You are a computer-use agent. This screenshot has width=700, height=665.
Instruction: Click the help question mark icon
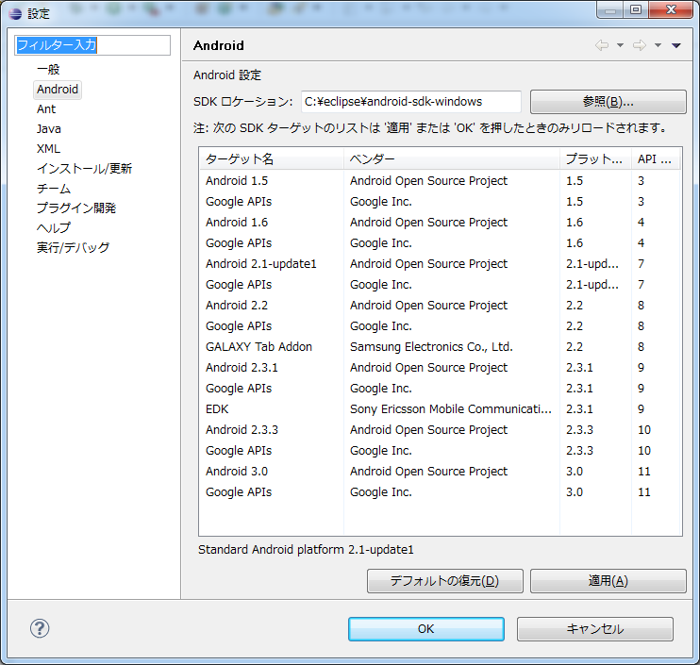(40, 628)
